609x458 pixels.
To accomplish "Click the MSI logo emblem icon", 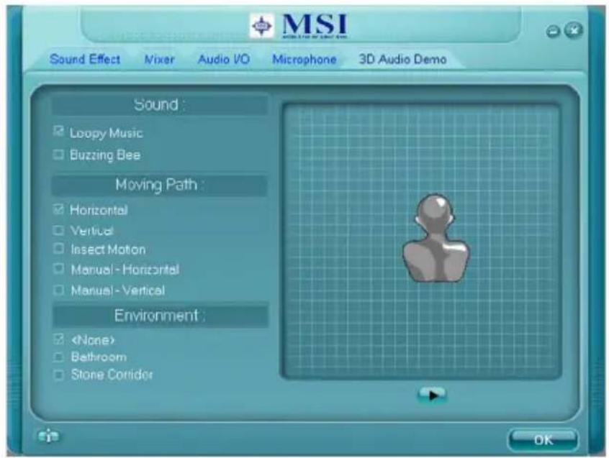I will tap(262, 26).
